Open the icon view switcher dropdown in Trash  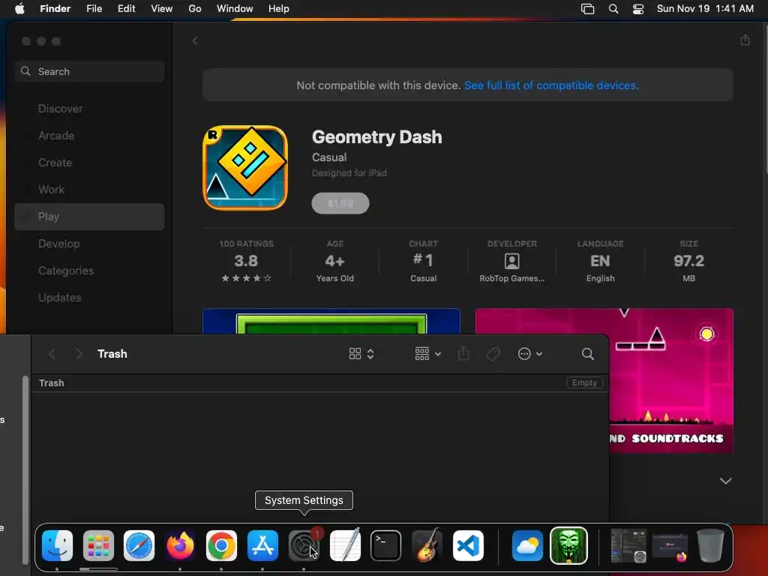[361, 354]
